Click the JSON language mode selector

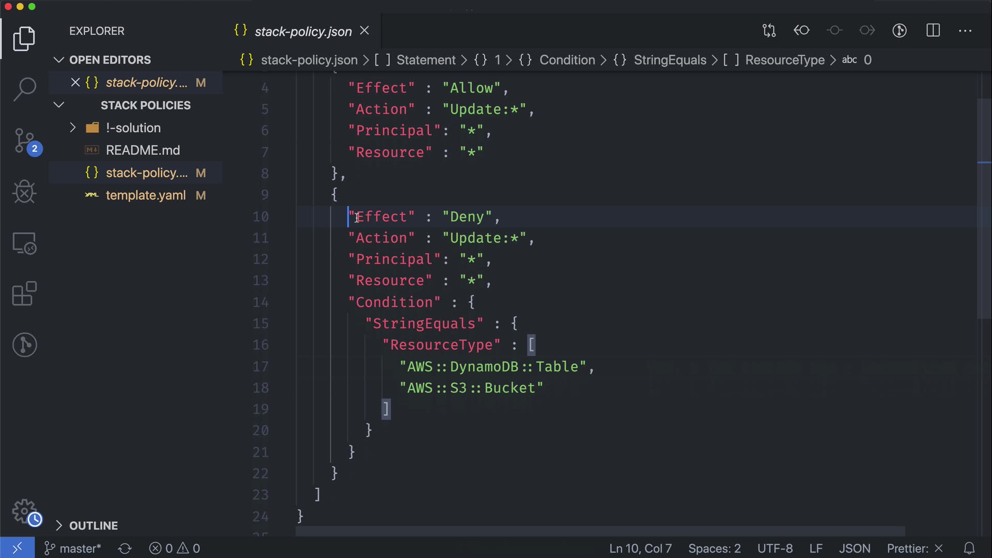tap(854, 548)
